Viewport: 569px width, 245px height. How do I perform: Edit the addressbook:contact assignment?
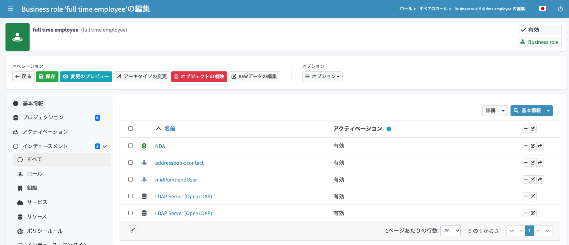tap(533, 163)
